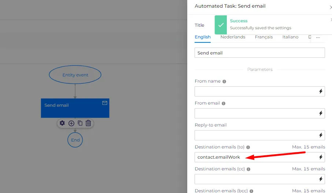Screen dimensions: 332x193
Task: Focus the Reply-to email input field
Action: (x=259, y=135)
